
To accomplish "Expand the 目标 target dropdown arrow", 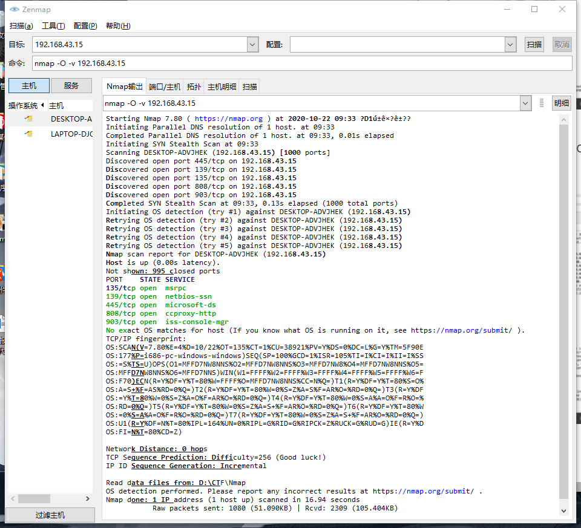I will pos(252,44).
